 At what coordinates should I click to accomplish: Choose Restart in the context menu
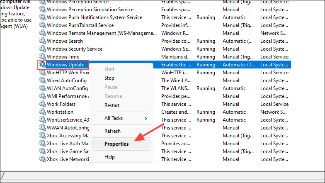112,105
